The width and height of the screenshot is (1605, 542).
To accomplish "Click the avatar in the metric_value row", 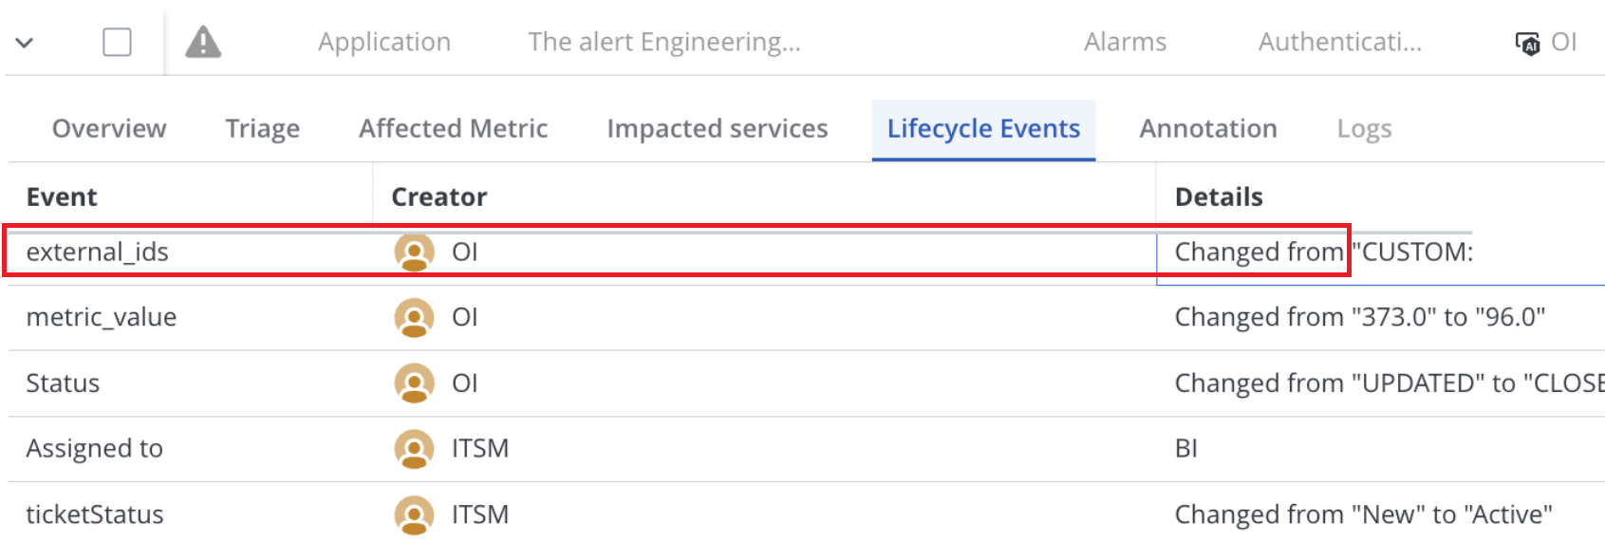I will tap(414, 318).
